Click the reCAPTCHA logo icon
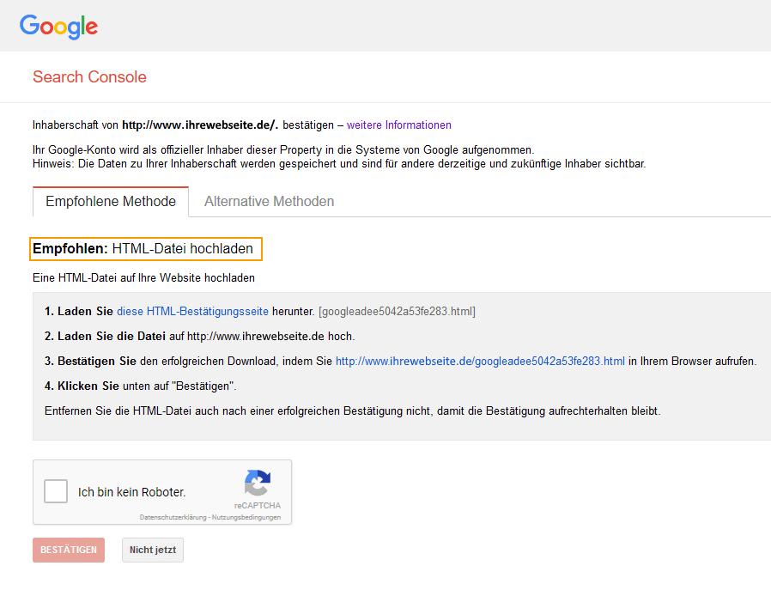This screenshot has height=590, width=771. pos(258,483)
